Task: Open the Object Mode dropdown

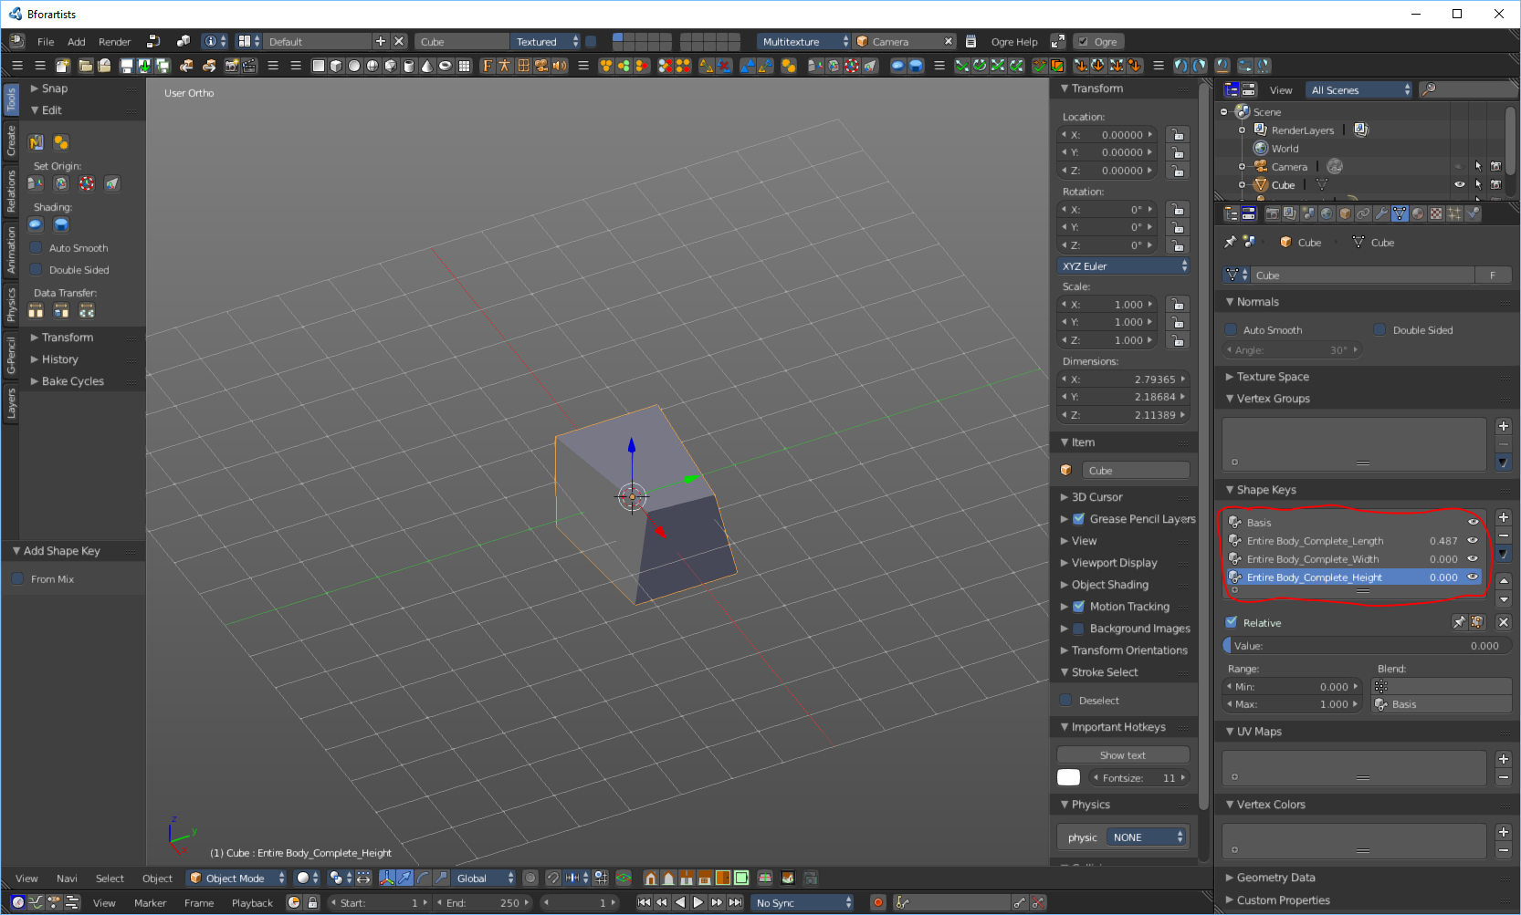Action: [236, 879]
